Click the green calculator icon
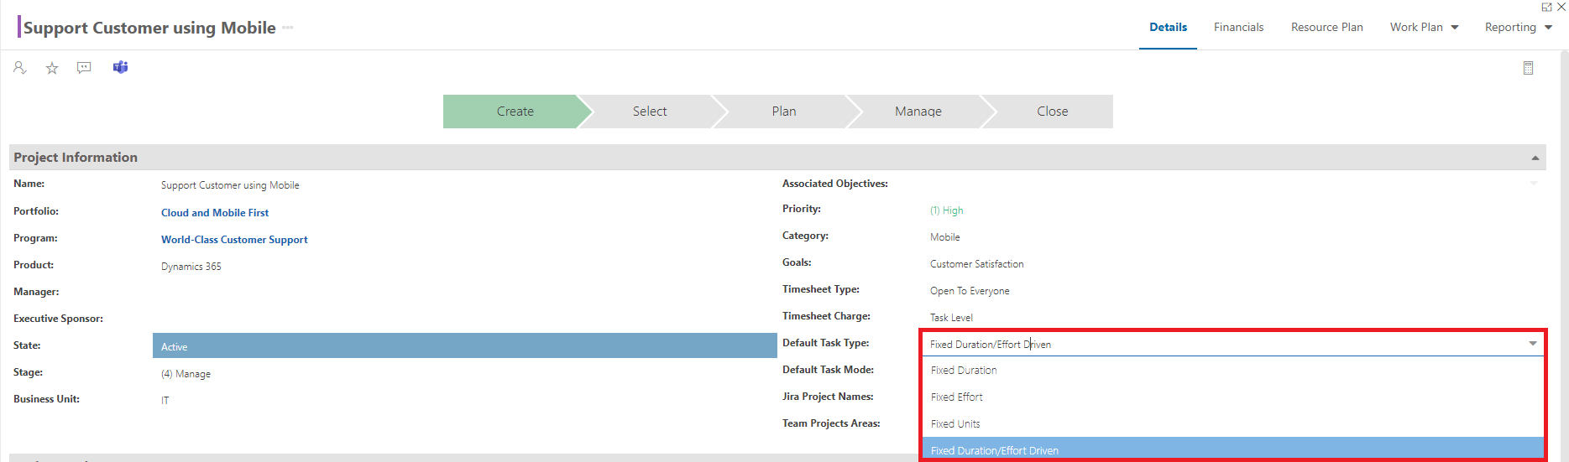Image resolution: width=1569 pixels, height=462 pixels. coord(1528,68)
